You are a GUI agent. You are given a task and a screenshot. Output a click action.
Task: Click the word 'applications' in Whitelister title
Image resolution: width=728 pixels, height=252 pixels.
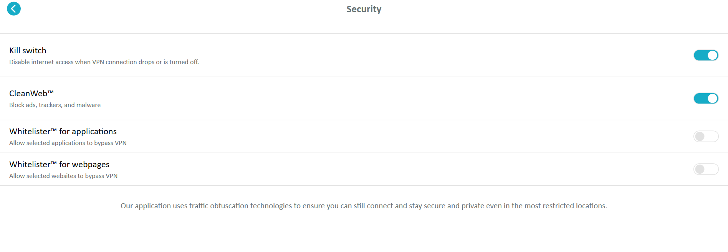(x=94, y=132)
